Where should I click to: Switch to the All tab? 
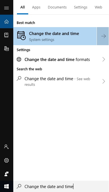[x=23, y=7]
